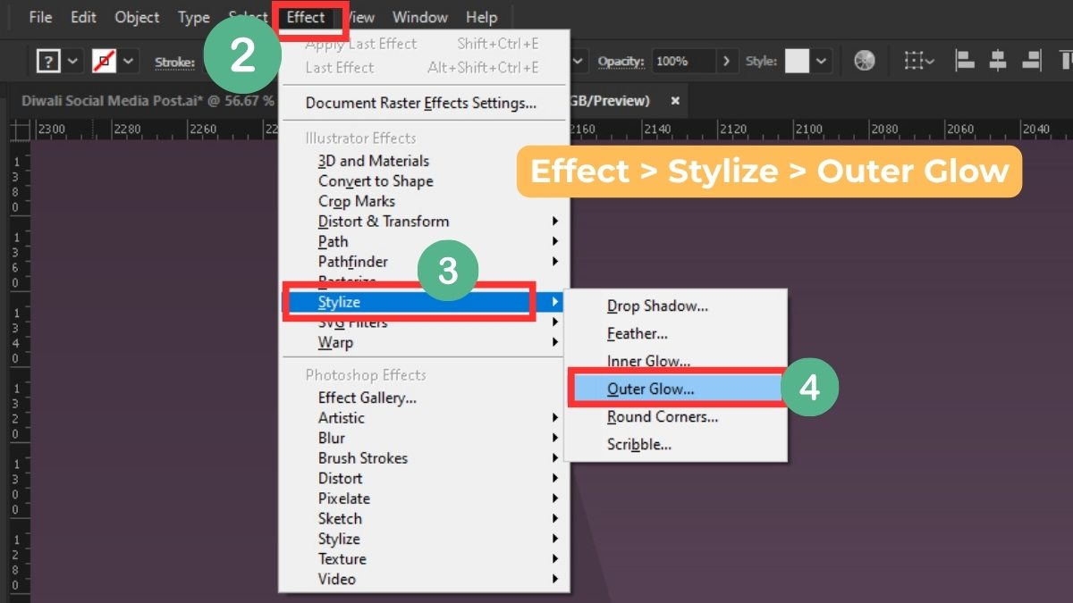This screenshot has height=603, width=1073.
Task: Open the Help menu
Action: [x=481, y=17]
